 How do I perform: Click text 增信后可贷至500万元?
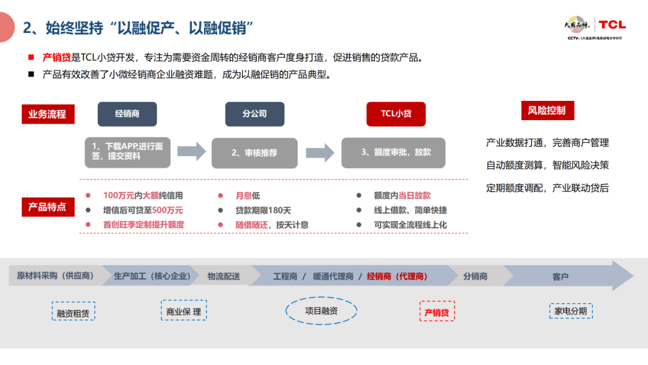tap(143, 210)
